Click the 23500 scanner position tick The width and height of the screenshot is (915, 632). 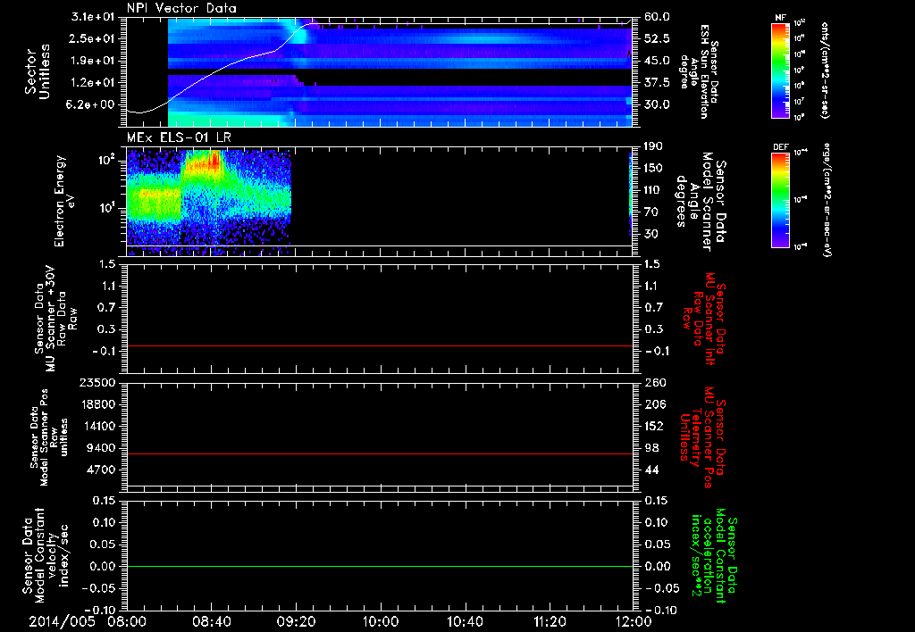98,382
